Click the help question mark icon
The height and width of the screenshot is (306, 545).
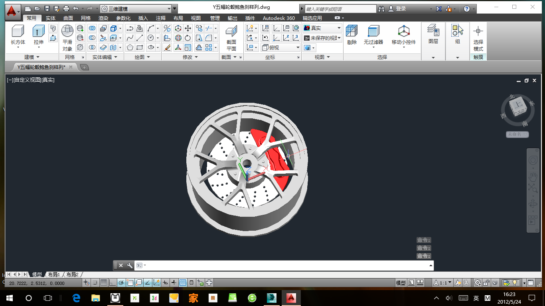(x=467, y=8)
